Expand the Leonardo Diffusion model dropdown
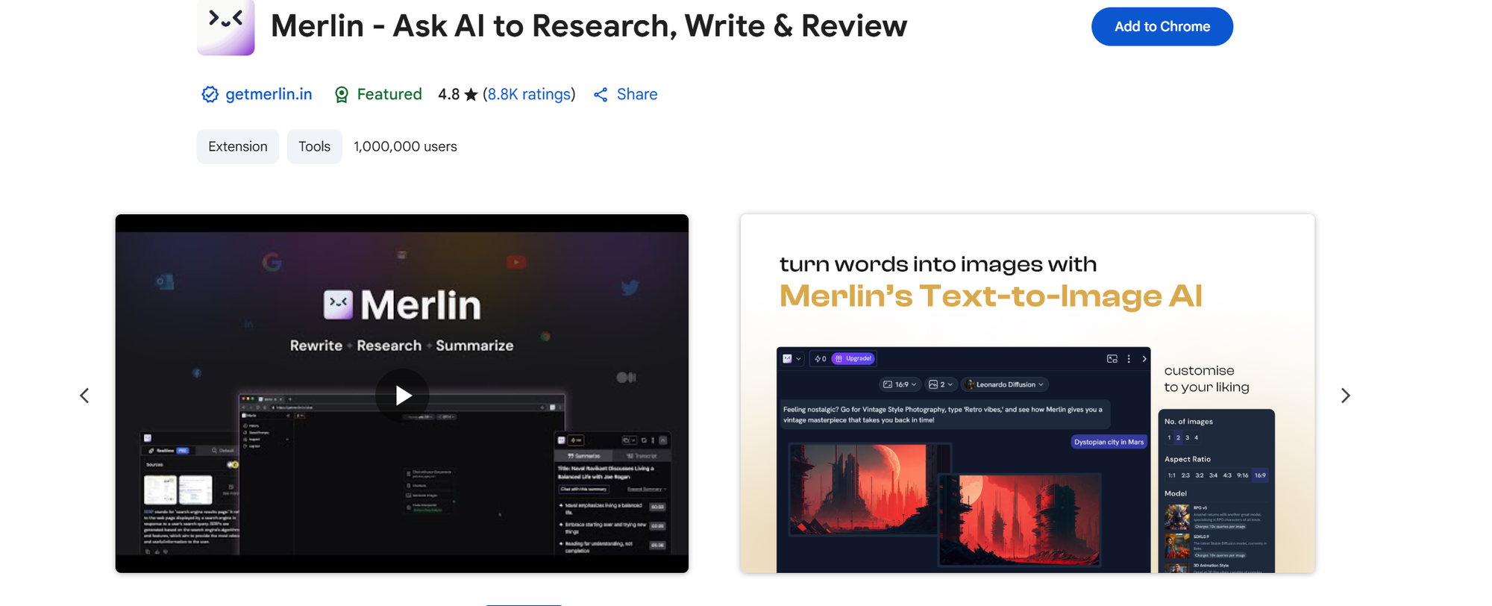Viewport: 1492px width, 606px height. click(1006, 385)
